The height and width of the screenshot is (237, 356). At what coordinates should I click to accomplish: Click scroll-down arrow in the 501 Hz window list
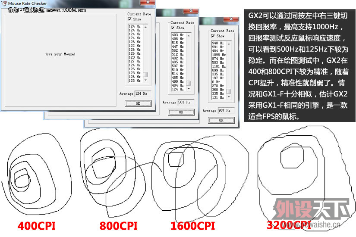point(189,89)
